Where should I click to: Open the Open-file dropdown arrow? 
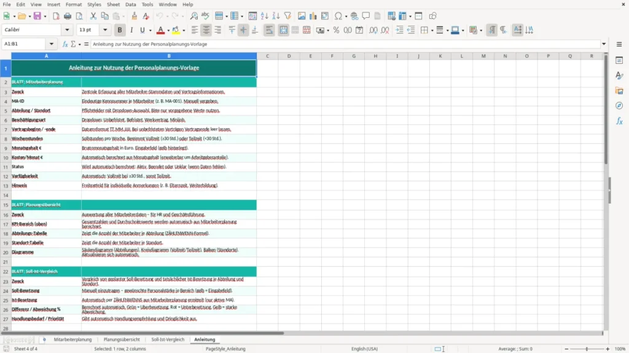[x=29, y=17]
